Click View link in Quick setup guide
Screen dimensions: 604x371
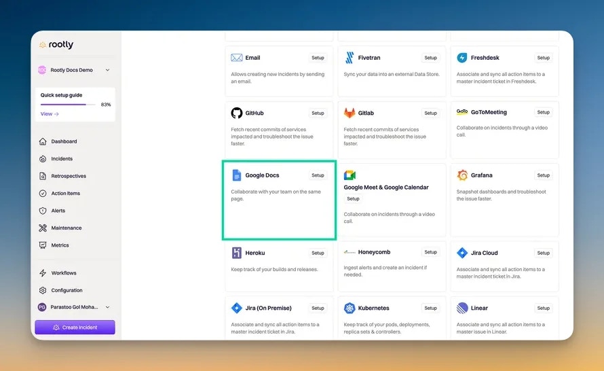(x=50, y=114)
